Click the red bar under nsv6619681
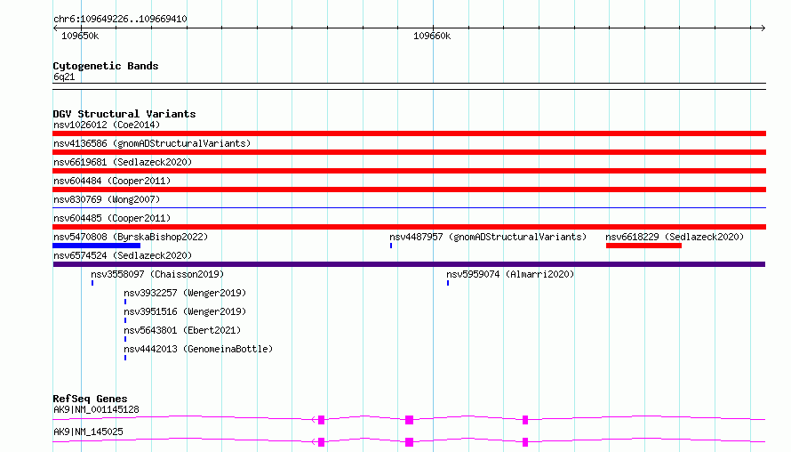Screen dimensions: 791x452 (409, 171)
